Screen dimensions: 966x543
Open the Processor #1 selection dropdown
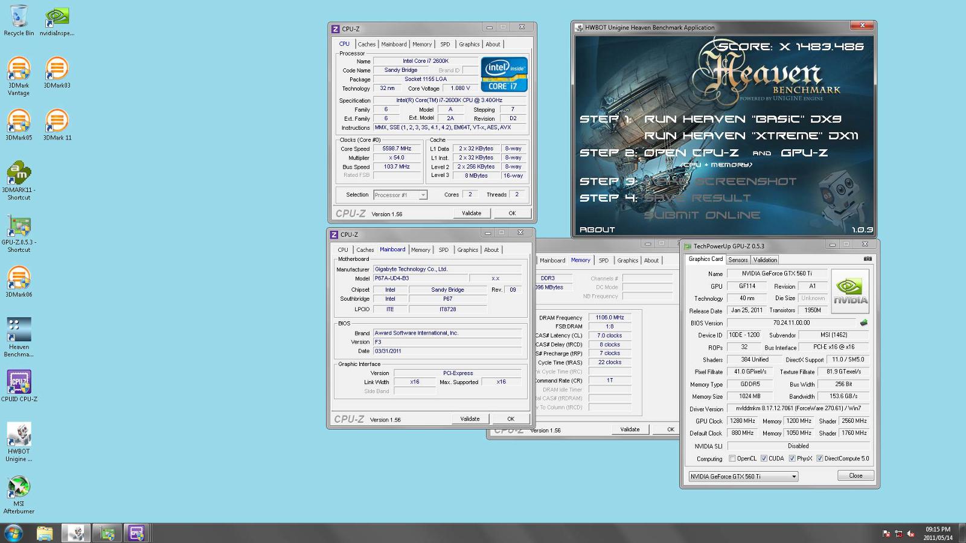pos(400,195)
